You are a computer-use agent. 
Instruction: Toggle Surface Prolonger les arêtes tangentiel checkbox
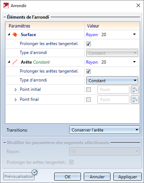[88, 44]
